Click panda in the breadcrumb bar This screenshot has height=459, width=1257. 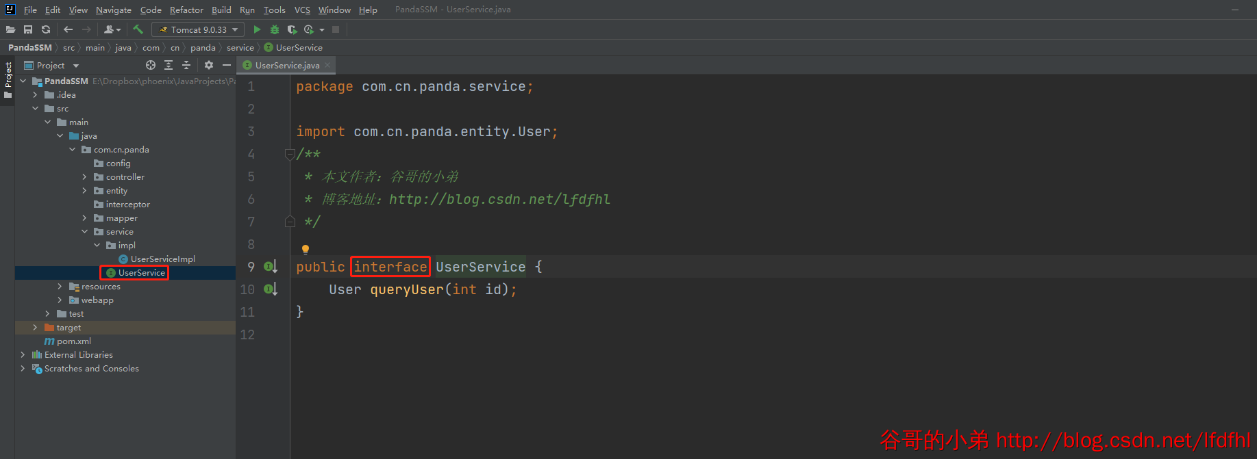[x=203, y=47]
